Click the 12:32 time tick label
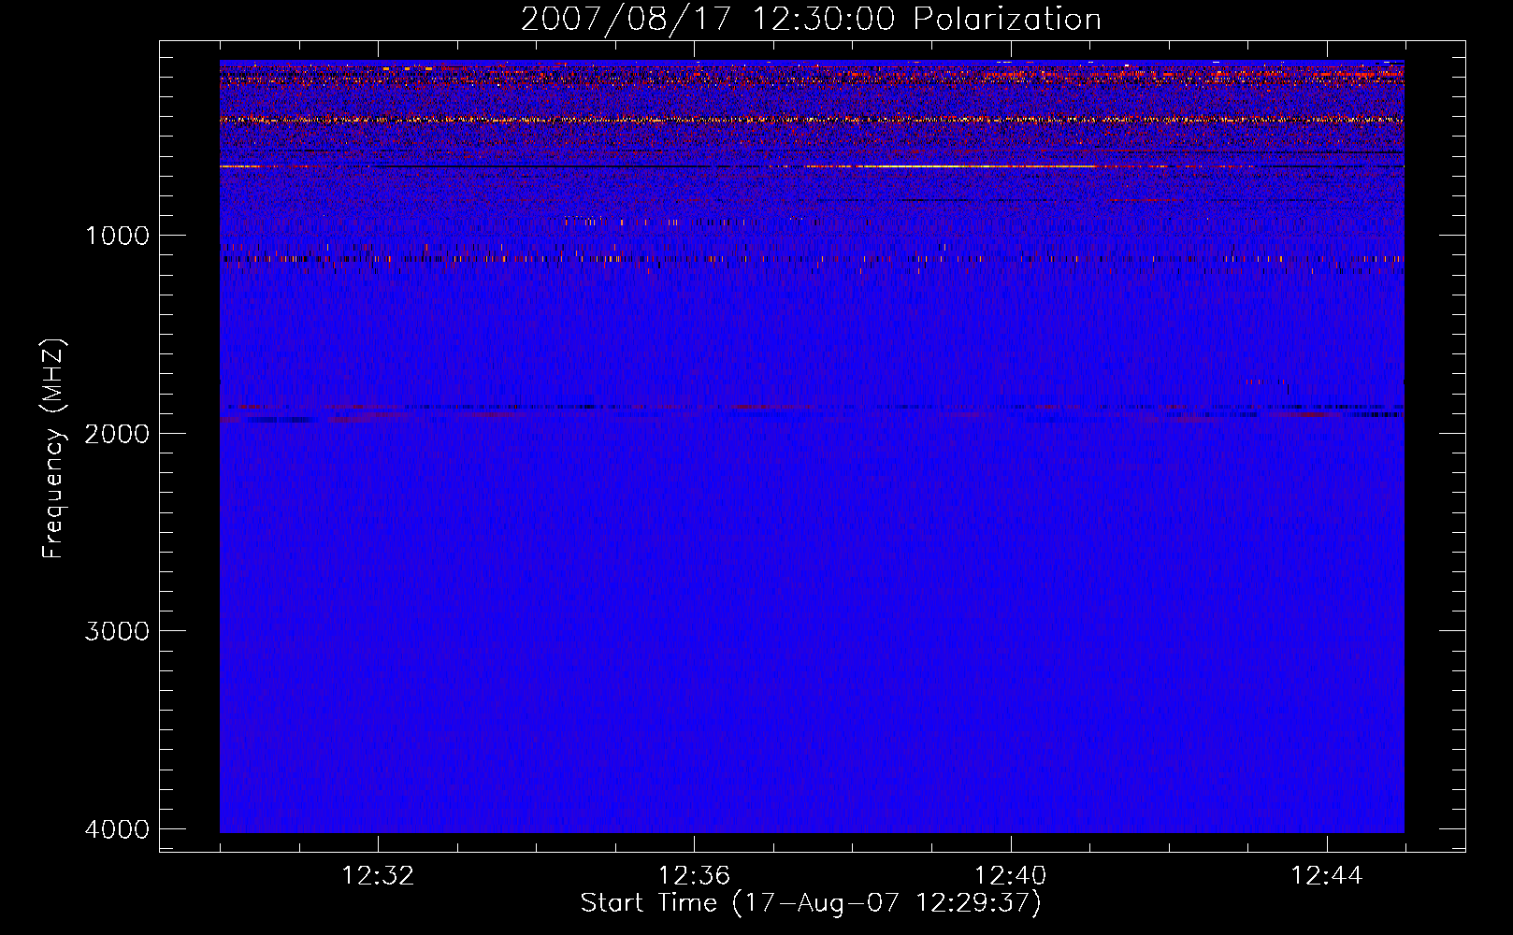The height and width of the screenshot is (935, 1513). 378,876
